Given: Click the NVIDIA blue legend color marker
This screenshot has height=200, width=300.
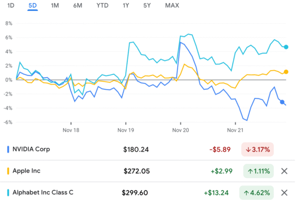Looking at the screenshot, I should coord(8,149).
